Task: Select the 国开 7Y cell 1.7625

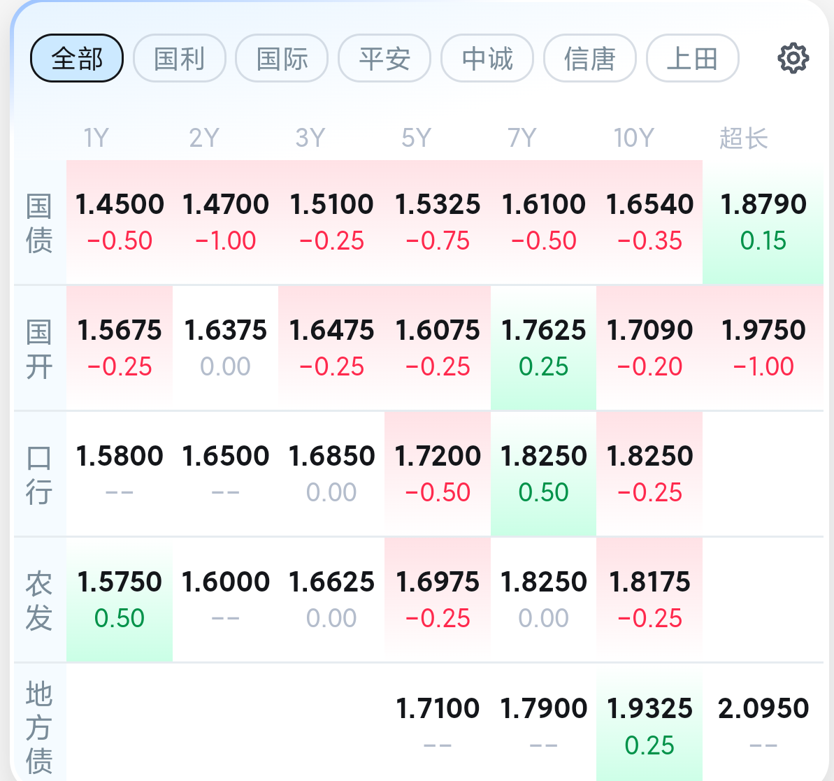Action: coord(544,348)
